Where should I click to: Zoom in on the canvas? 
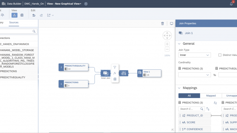tap(167, 44)
